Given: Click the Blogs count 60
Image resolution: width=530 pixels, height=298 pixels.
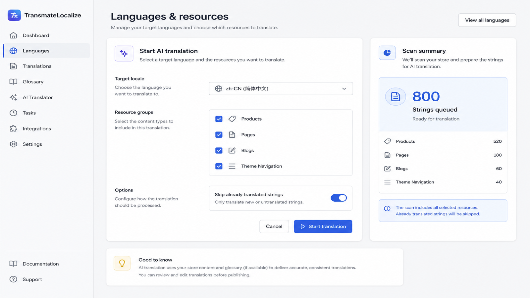Looking at the screenshot, I should [x=499, y=169].
